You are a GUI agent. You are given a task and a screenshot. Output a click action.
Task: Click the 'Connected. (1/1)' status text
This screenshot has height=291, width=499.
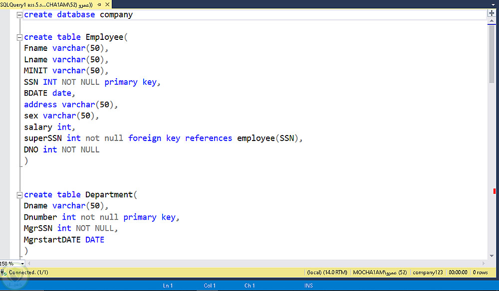(x=28, y=272)
